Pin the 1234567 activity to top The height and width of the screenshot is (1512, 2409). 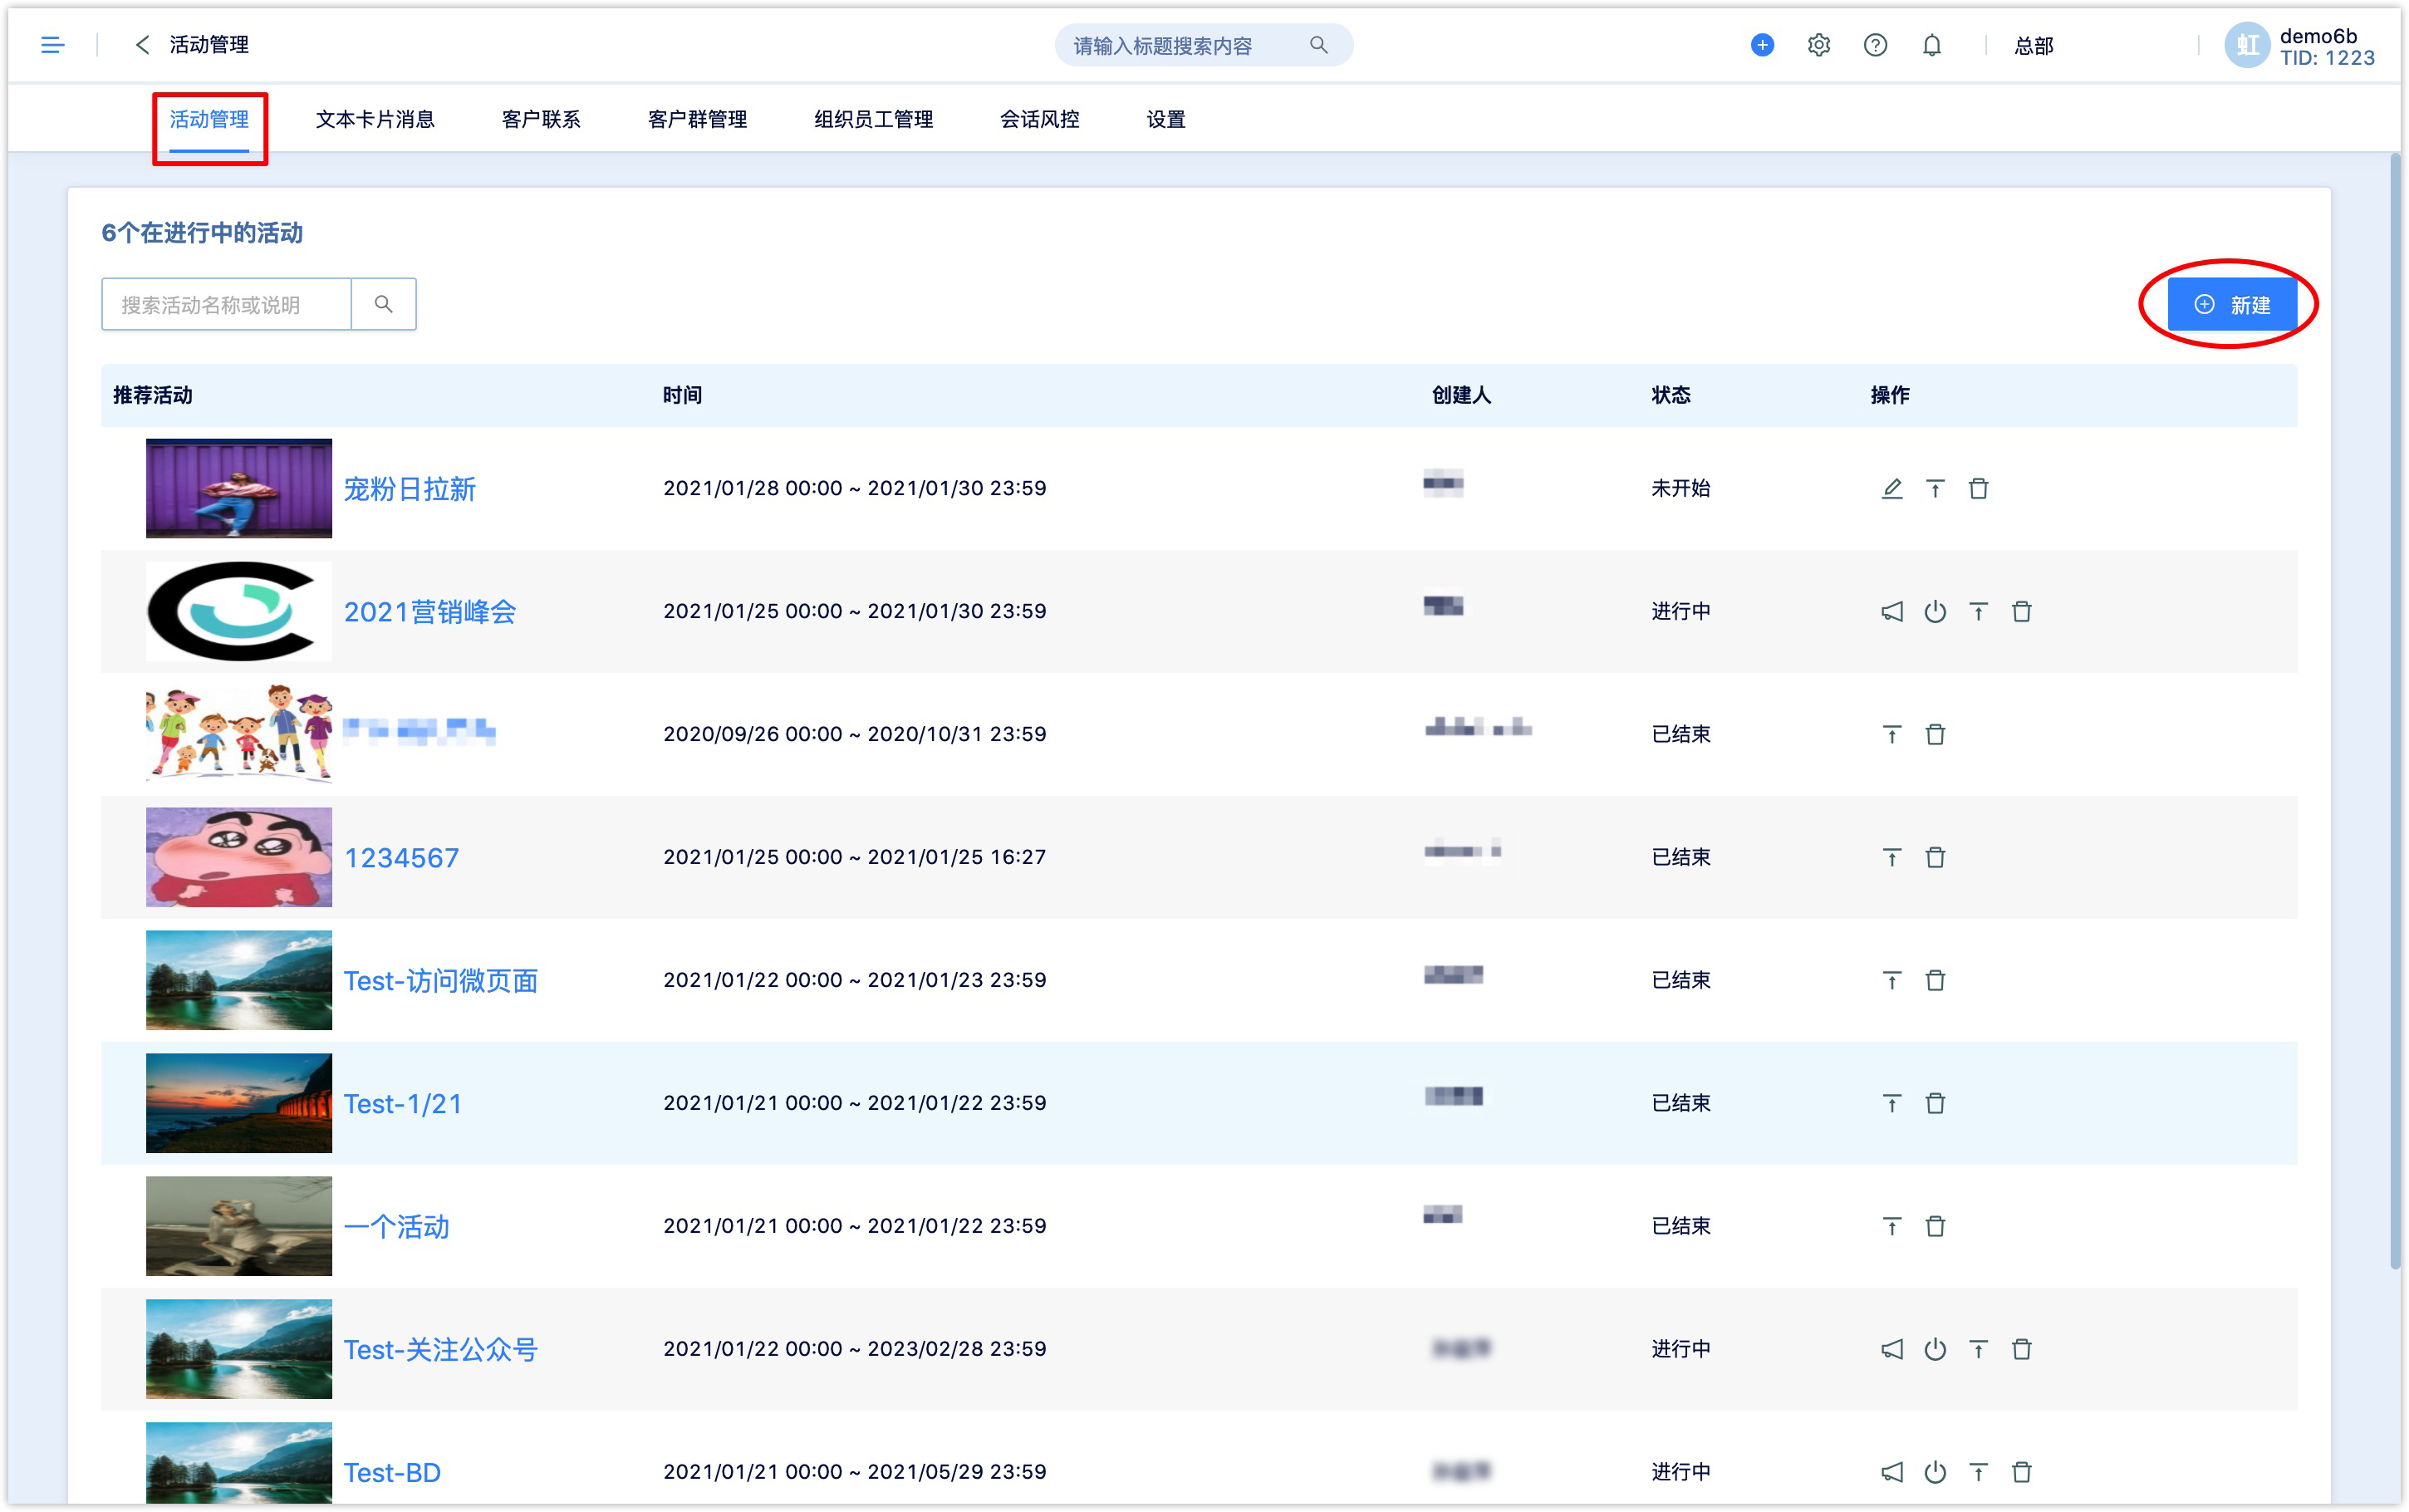point(1891,858)
